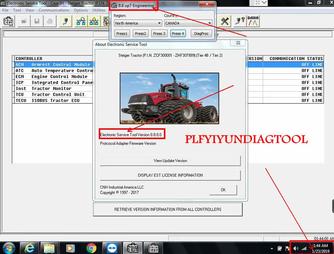The height and width of the screenshot is (254, 334).
Task: Click Electronic Service Tool Version 8.8.0.0 text
Action: [x=131, y=135]
